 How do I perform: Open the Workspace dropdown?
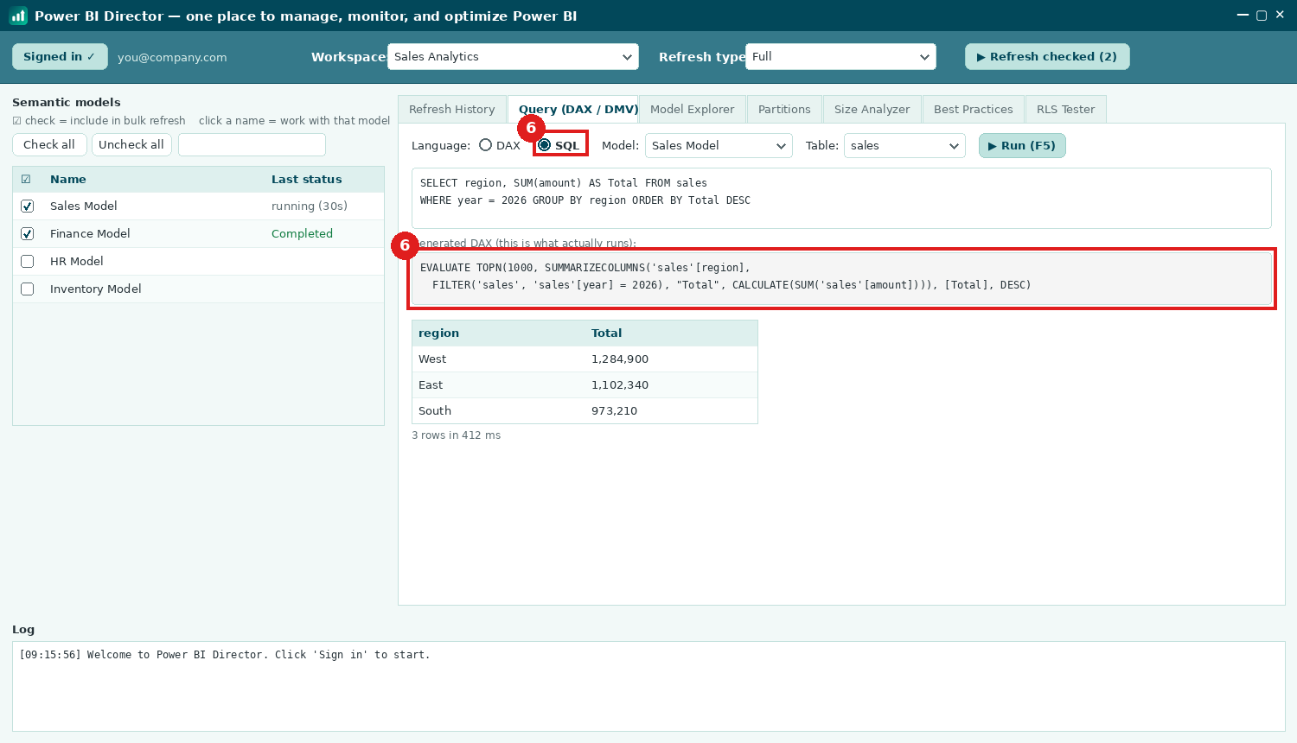[513, 56]
